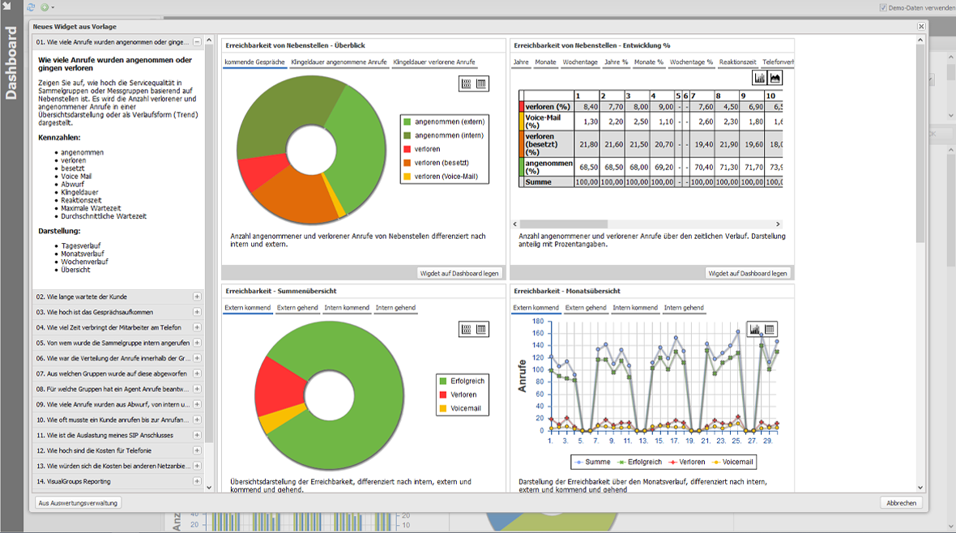Click the horizontal scrollbar left arrow under the table
The height and width of the screenshot is (533, 956).
(515, 224)
